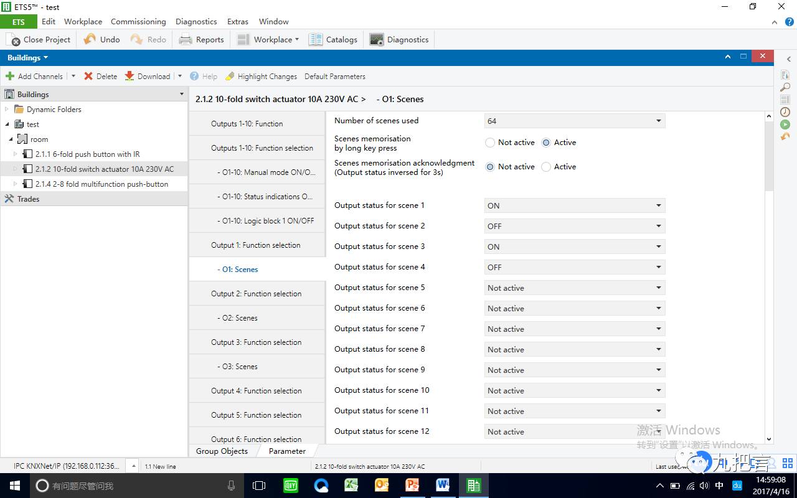Viewport: 797px width, 498px height.
Task: Click the Default Parameters button
Action: [334, 77]
